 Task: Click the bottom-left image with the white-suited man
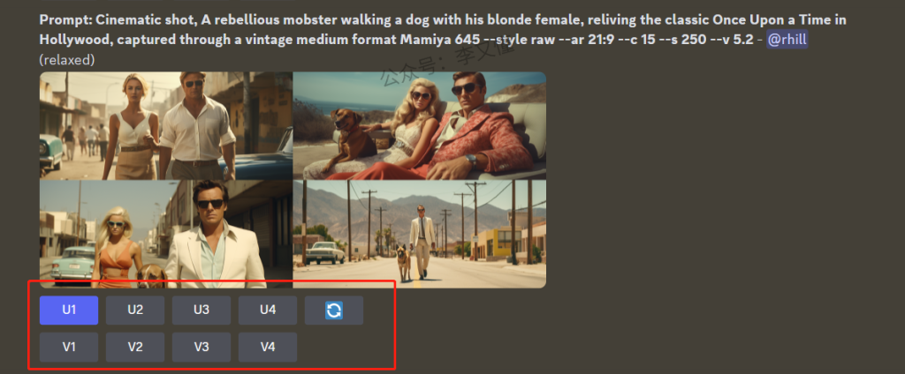pyautogui.click(x=165, y=235)
